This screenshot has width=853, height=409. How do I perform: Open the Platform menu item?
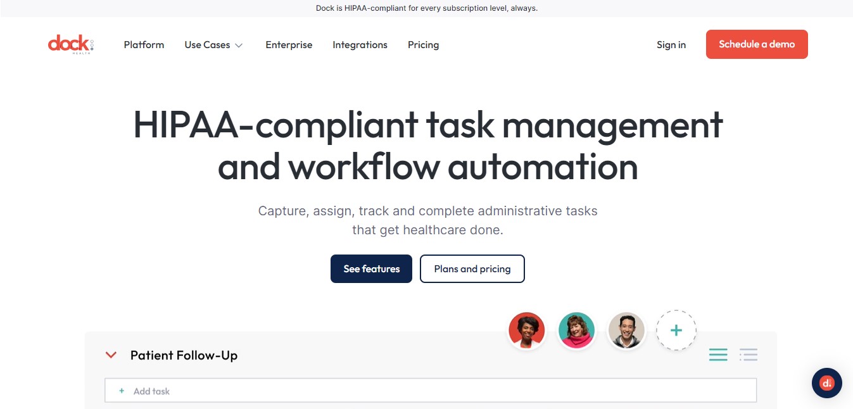coord(144,45)
